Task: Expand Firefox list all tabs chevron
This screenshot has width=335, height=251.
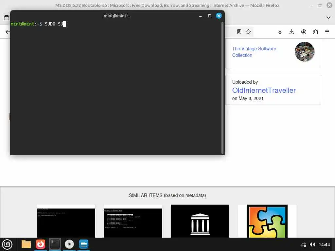Action: (328, 18)
